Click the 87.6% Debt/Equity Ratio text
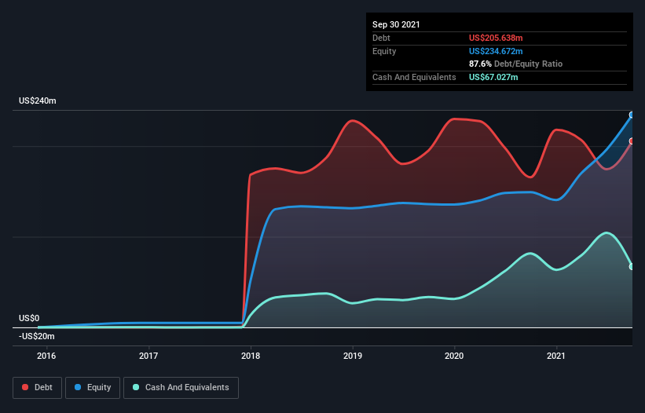645x413 pixels. (x=516, y=64)
